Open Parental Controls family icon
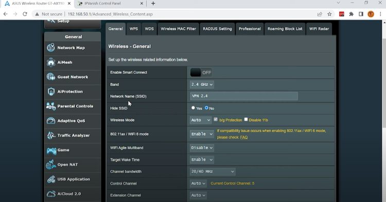 click(x=51, y=106)
